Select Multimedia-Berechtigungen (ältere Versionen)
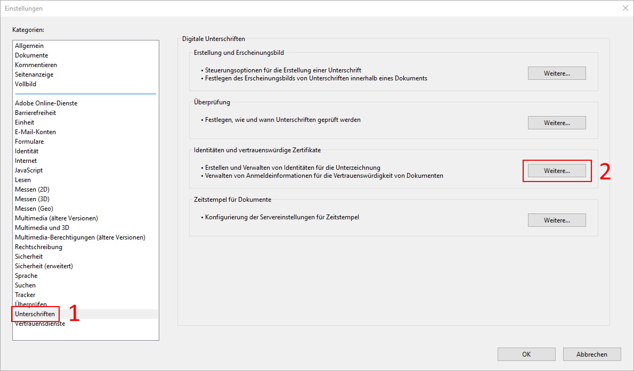The width and height of the screenshot is (634, 371). [x=80, y=237]
